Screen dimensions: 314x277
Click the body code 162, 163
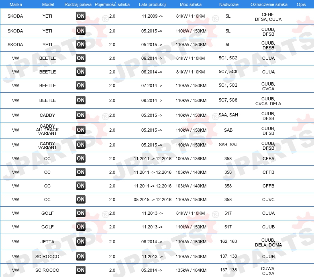pyautogui.click(x=228, y=242)
